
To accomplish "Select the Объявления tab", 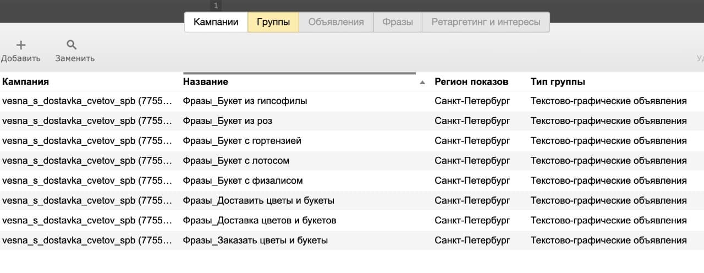I will pyautogui.click(x=336, y=22).
